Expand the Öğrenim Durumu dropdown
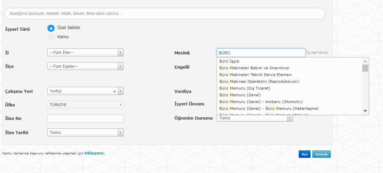Viewport: 383px width, 173px height. click(290, 118)
